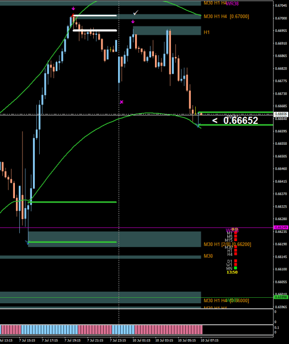
Task: Select the 0.67000 zone rectangle
Action: (x=137, y=17)
